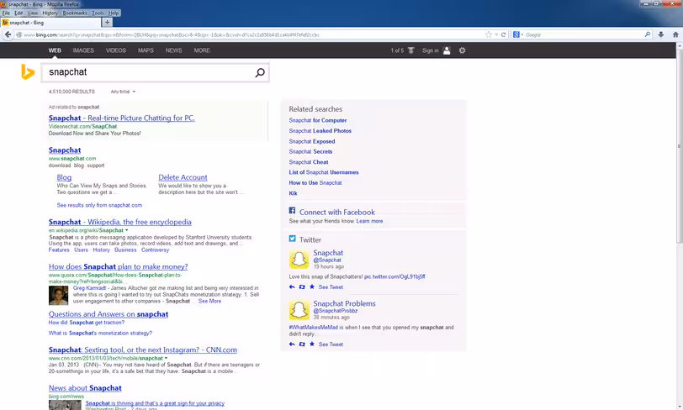
Task: Click the bookmark star icon in address bar
Action: coord(489,34)
